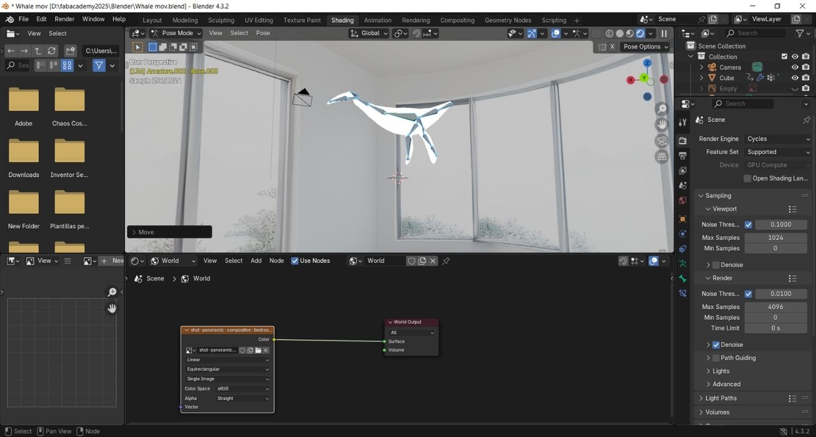Choose solid viewport shading
816x437 pixels.
[x=619, y=33]
